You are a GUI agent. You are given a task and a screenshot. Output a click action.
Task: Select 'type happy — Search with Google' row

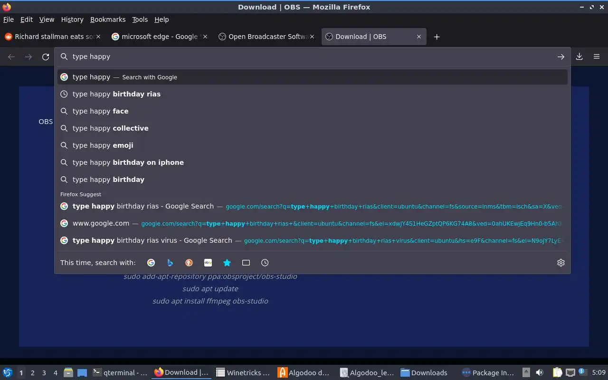pyautogui.click(x=313, y=77)
